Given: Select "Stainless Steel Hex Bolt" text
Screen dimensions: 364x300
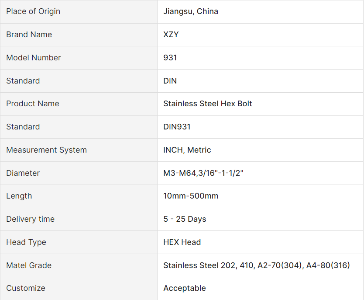Looking at the screenshot, I should click(208, 104).
